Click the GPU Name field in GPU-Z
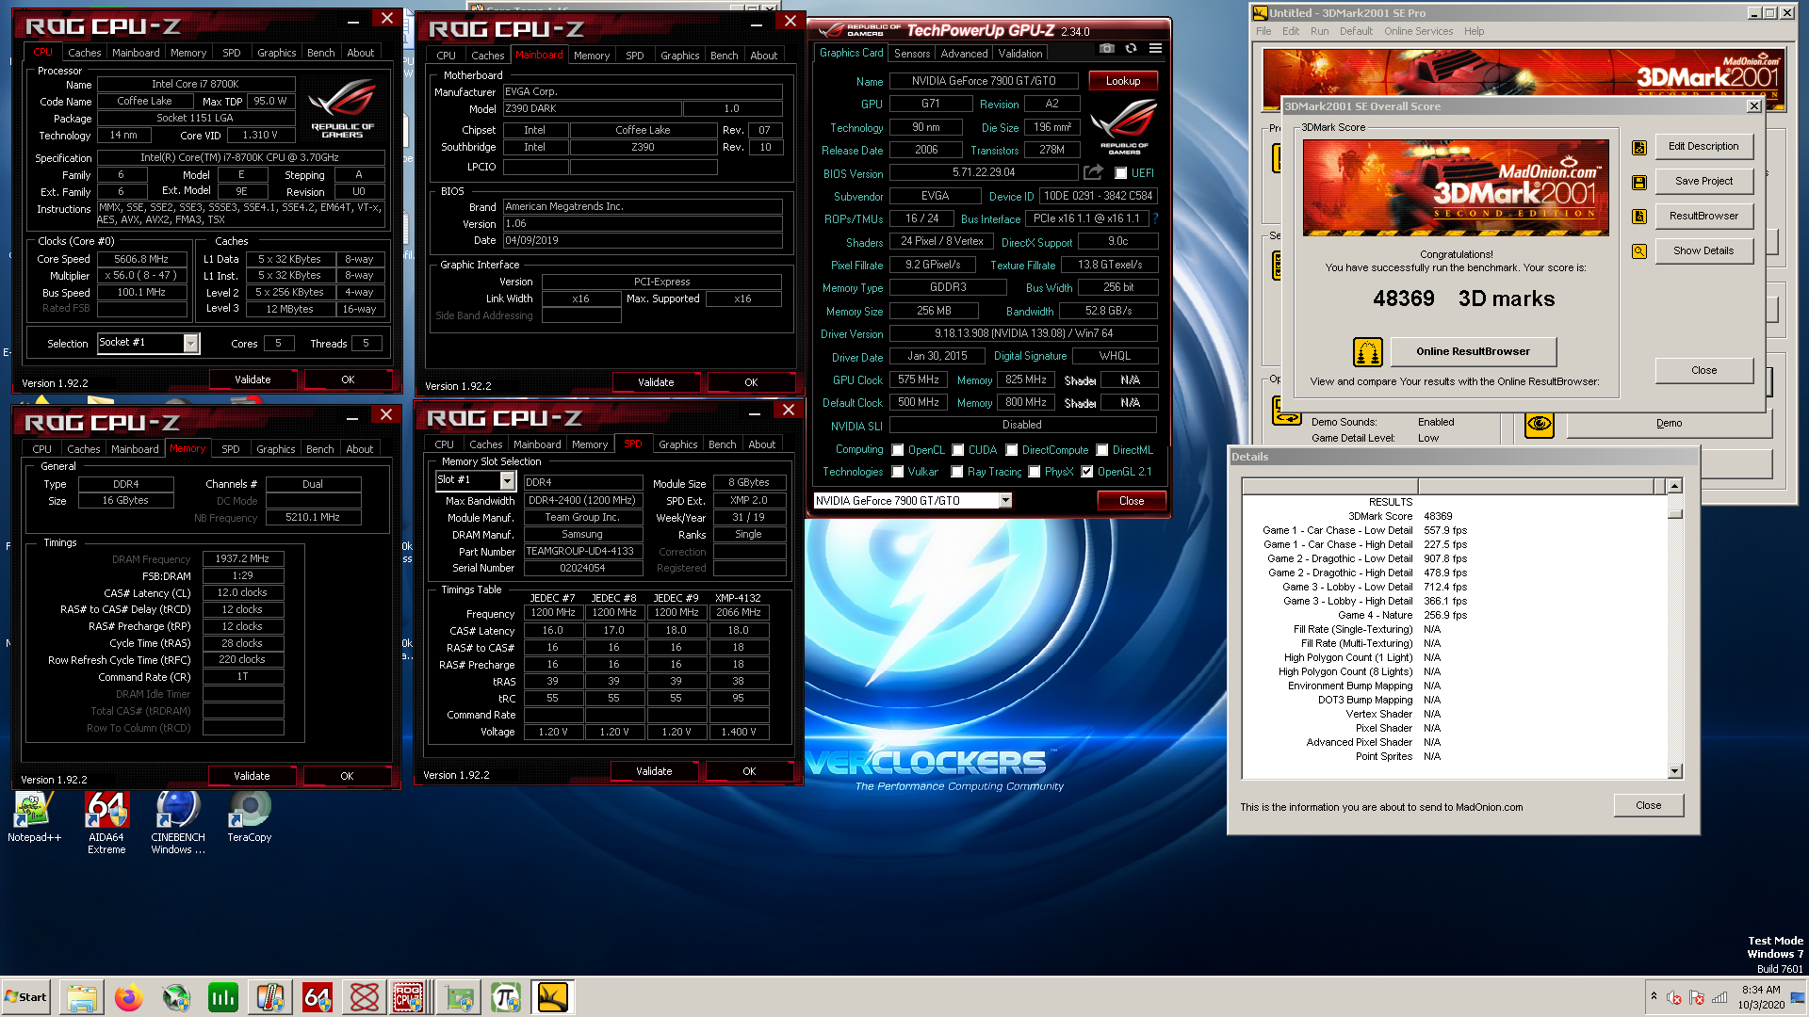 [x=983, y=81]
